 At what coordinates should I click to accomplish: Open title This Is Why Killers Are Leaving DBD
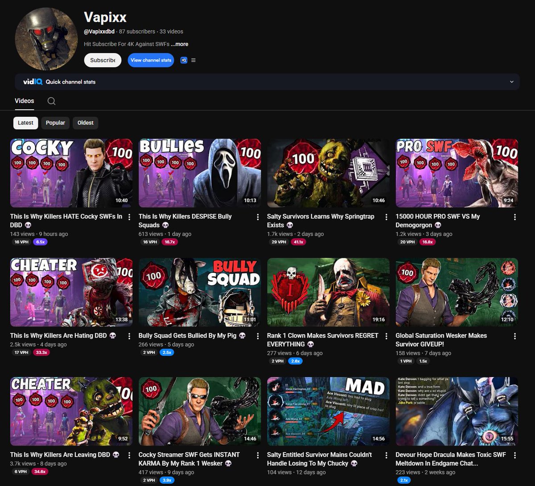[65, 455]
